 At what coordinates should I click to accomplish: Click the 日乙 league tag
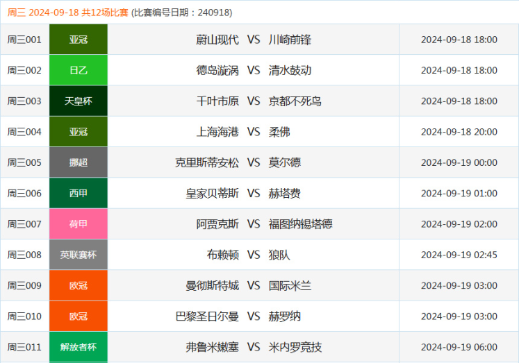[x=79, y=70]
